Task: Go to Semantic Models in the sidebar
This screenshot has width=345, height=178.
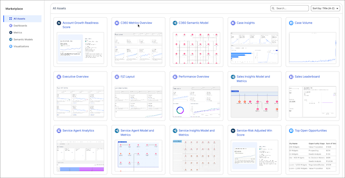Action: click(23, 40)
